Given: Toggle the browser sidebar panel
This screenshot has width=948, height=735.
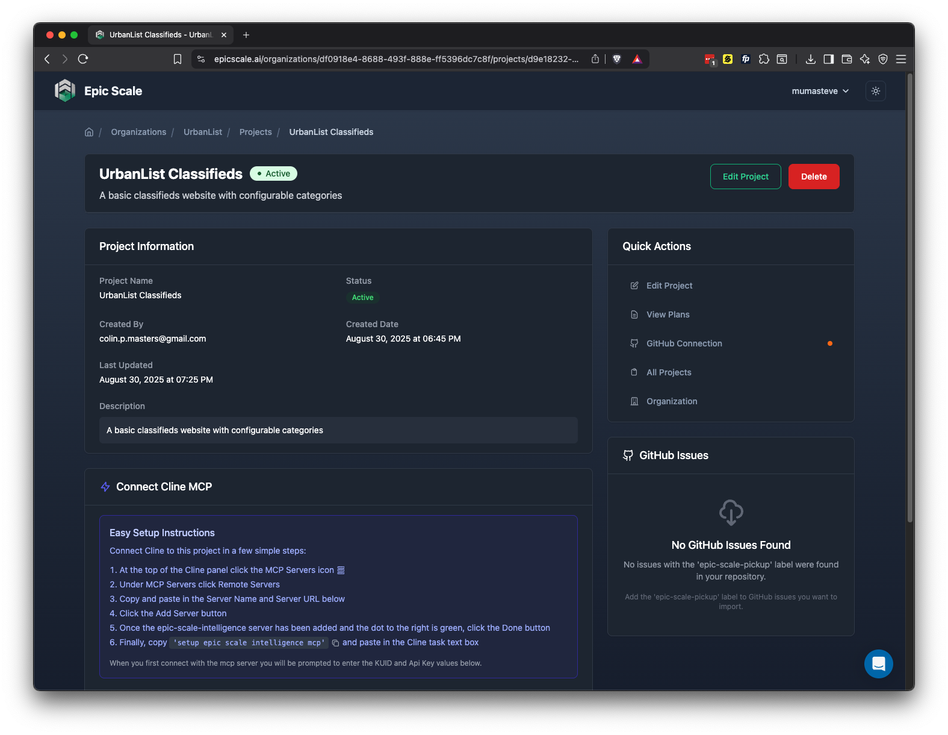Looking at the screenshot, I should coord(829,59).
